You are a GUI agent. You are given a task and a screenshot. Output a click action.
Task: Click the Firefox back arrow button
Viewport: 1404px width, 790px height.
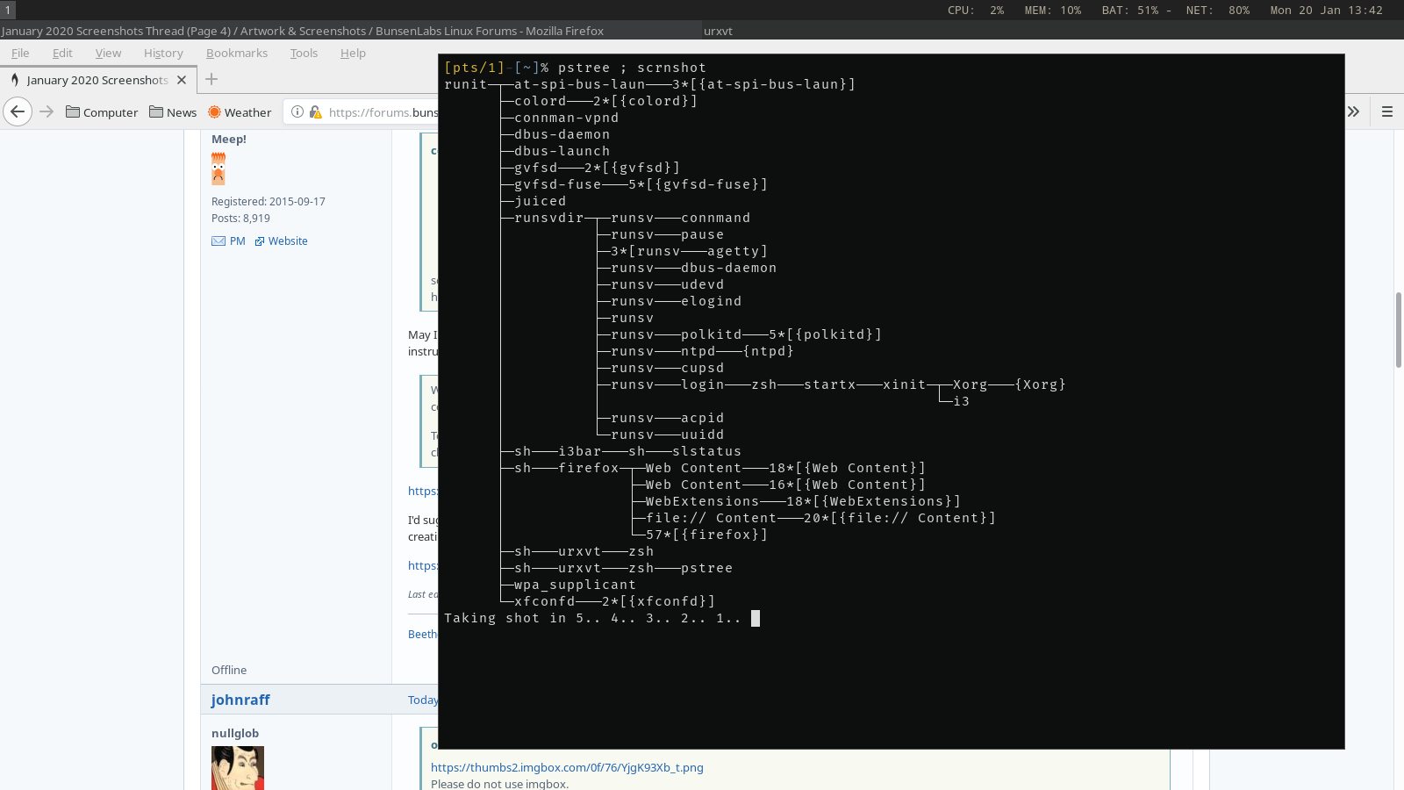18,111
